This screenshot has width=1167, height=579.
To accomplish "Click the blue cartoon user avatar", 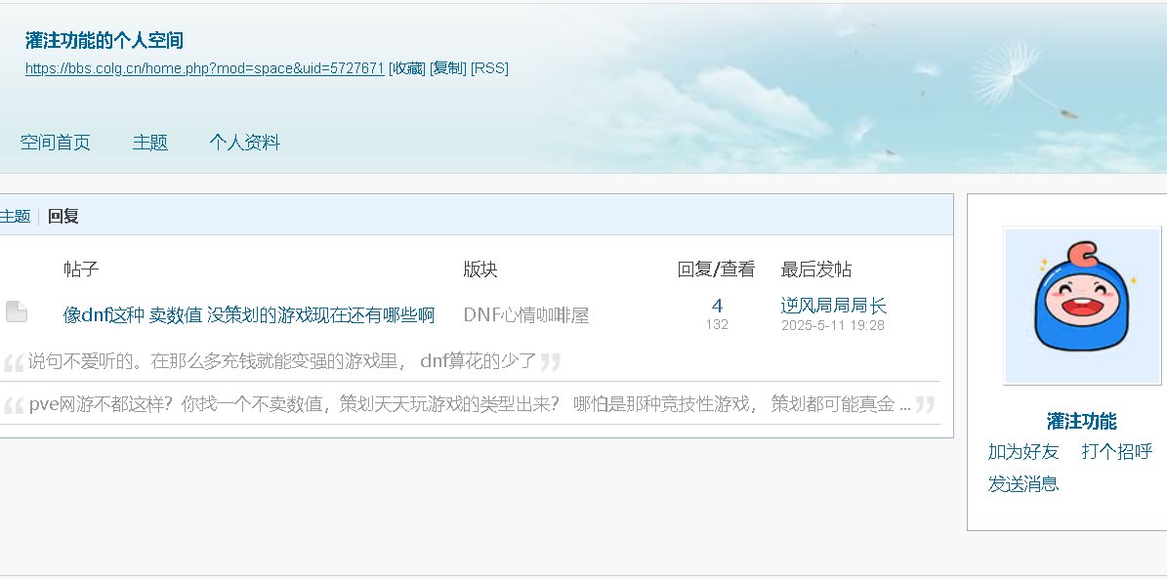I will point(1082,306).
